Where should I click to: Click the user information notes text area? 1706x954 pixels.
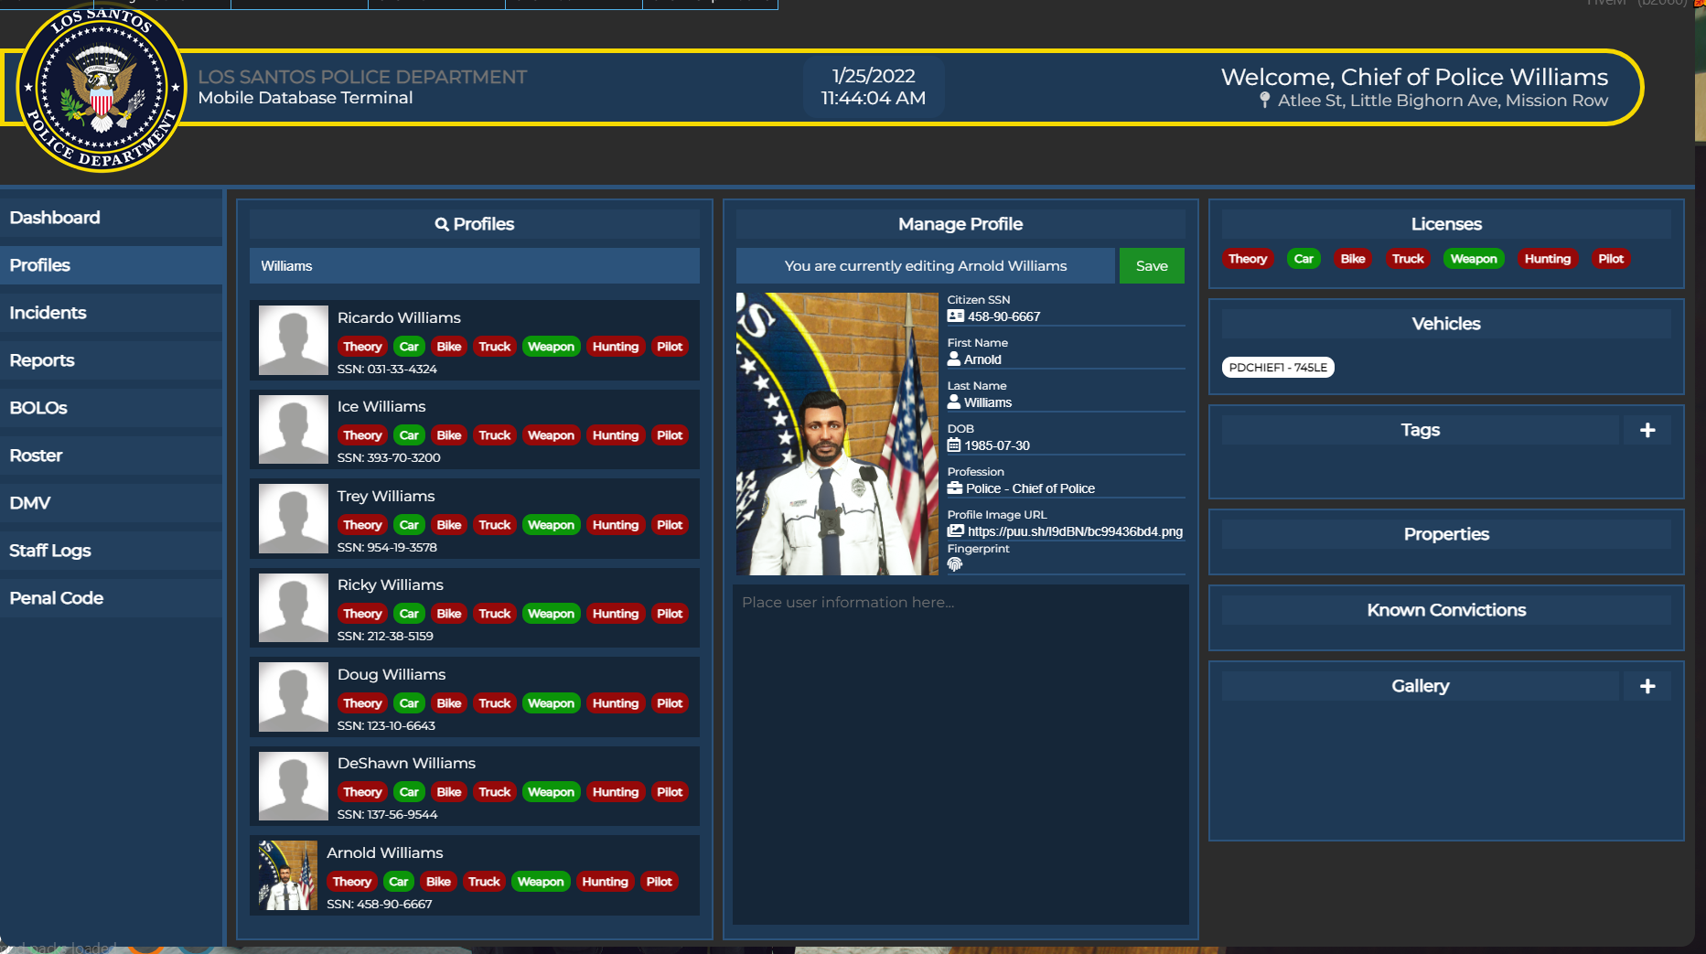[961, 755]
